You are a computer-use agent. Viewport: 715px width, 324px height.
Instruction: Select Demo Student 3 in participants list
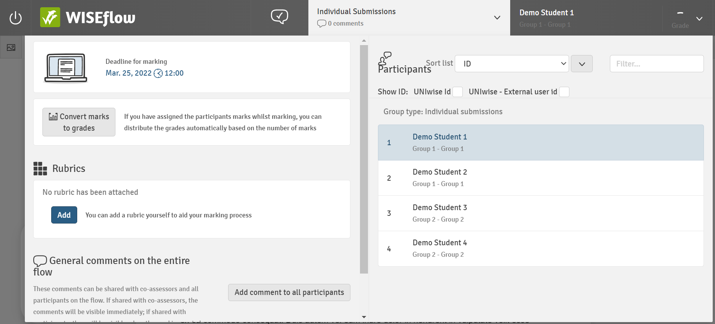point(541,213)
